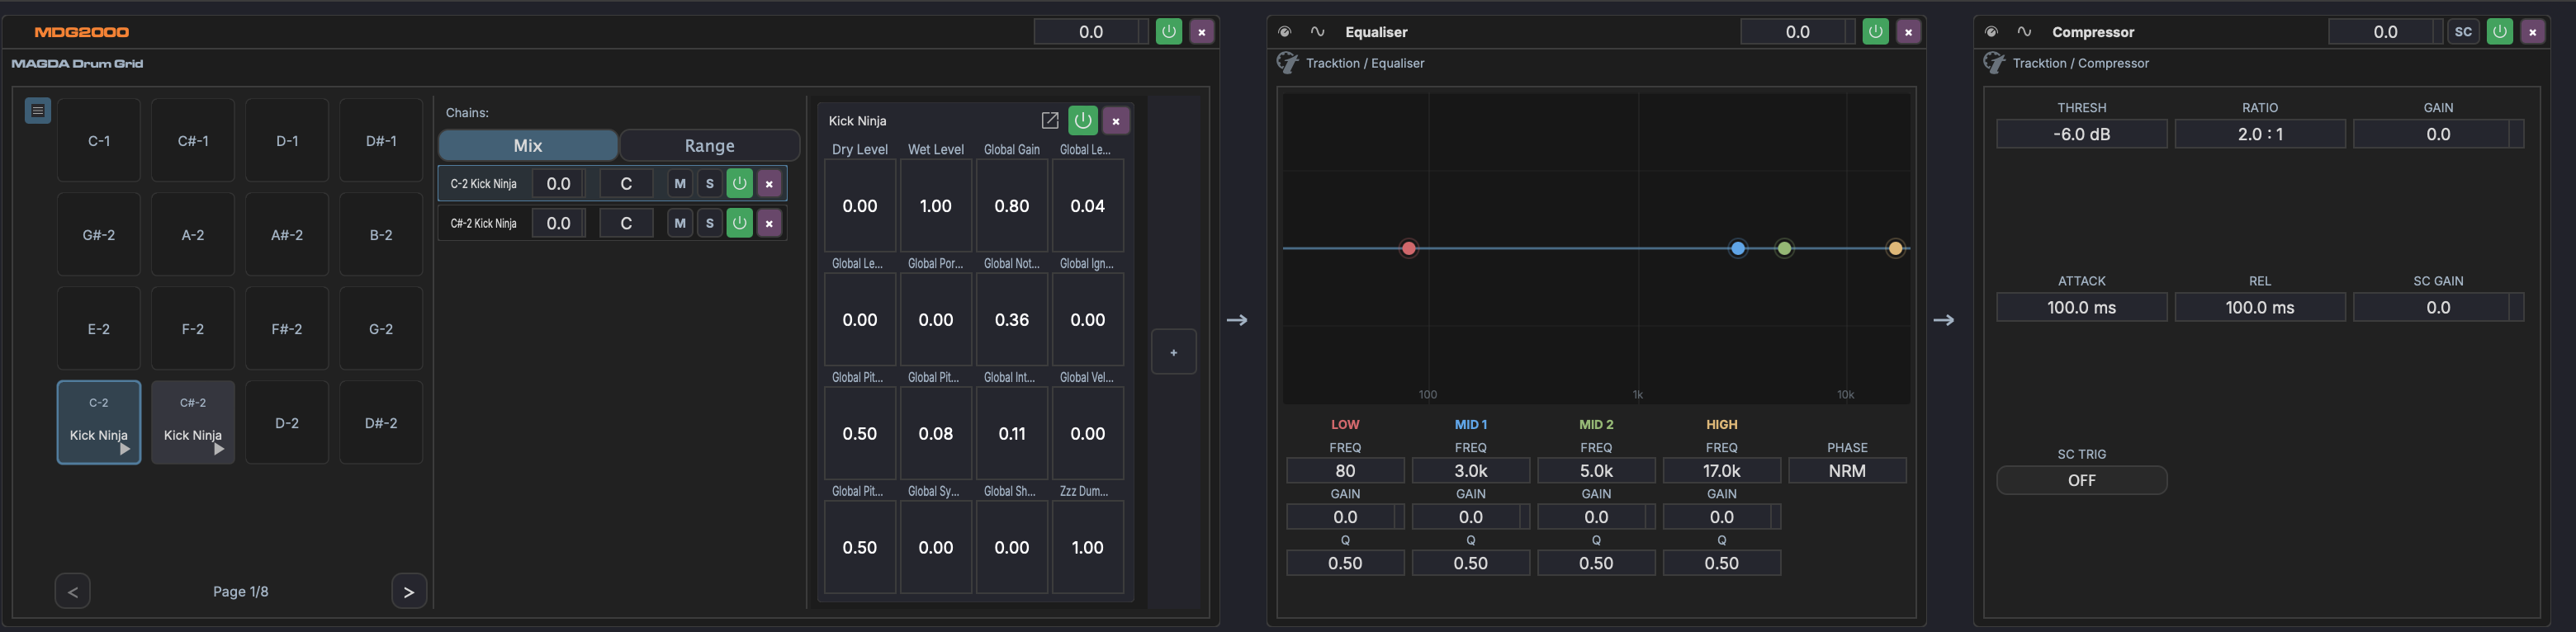
Task: Open the Kick Ninja plugin window
Action: [1049, 121]
